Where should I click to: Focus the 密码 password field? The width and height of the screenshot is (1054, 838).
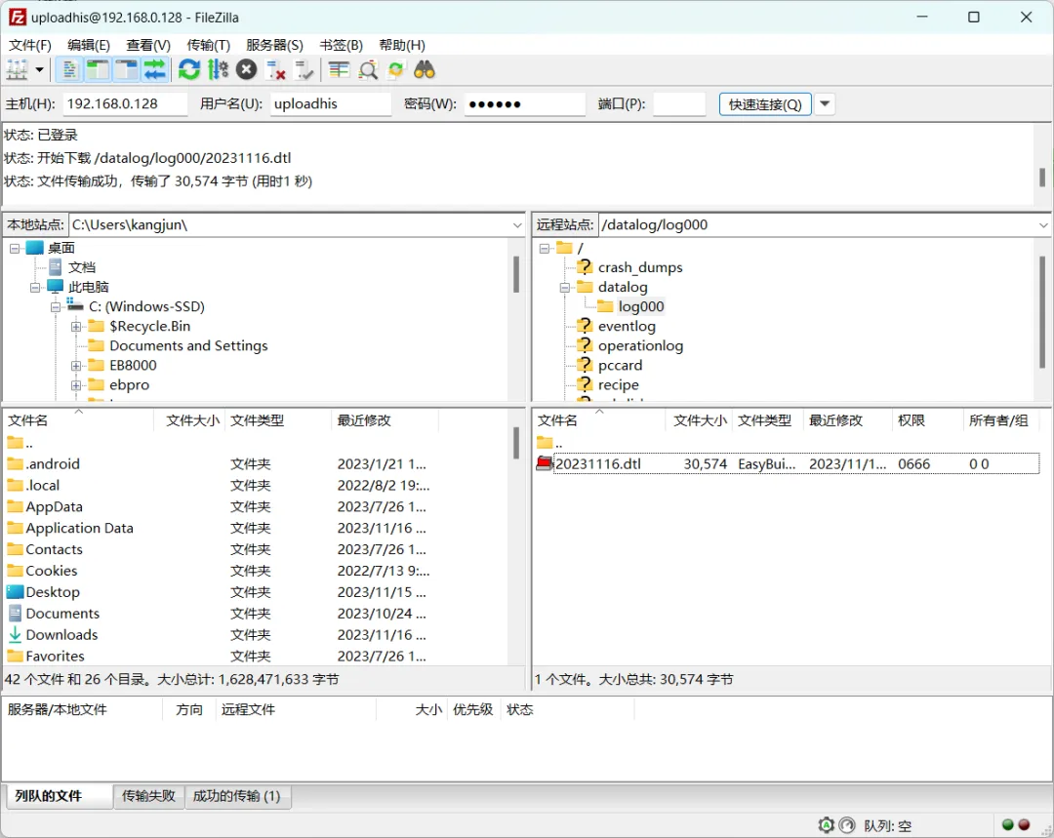tap(524, 104)
